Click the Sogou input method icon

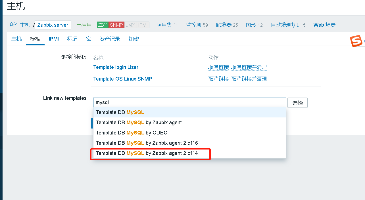click(356, 41)
